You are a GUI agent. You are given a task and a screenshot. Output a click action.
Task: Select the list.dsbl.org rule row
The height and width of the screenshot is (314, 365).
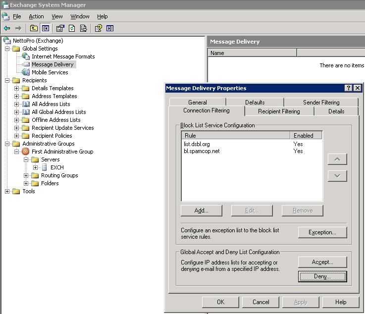click(252, 144)
